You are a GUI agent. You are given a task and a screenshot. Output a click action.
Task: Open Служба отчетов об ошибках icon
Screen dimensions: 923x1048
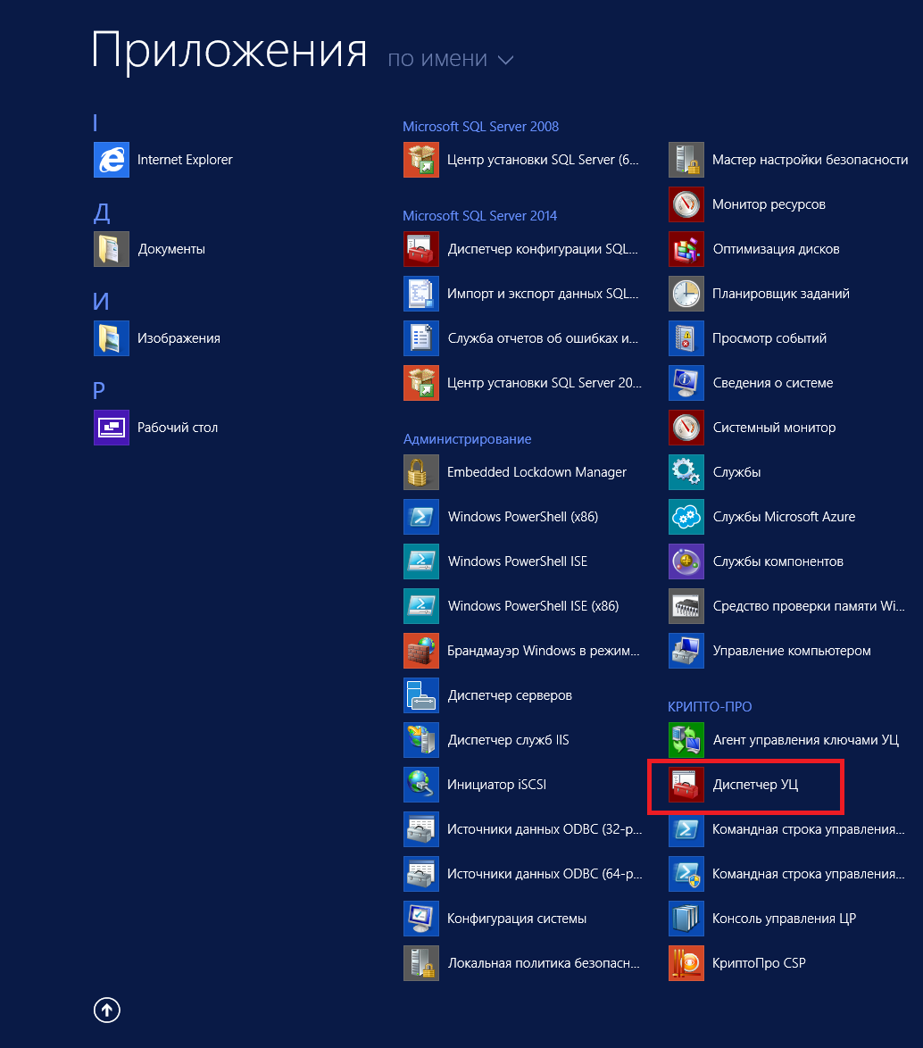tap(421, 338)
